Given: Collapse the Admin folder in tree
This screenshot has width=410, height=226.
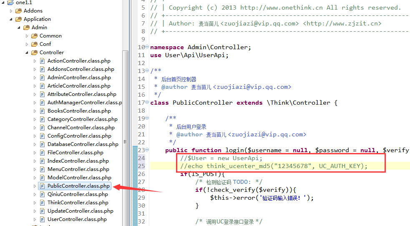Looking at the screenshot, I should pos(19,28).
